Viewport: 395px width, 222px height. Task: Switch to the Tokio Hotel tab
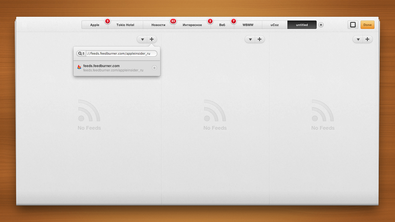[x=125, y=25]
